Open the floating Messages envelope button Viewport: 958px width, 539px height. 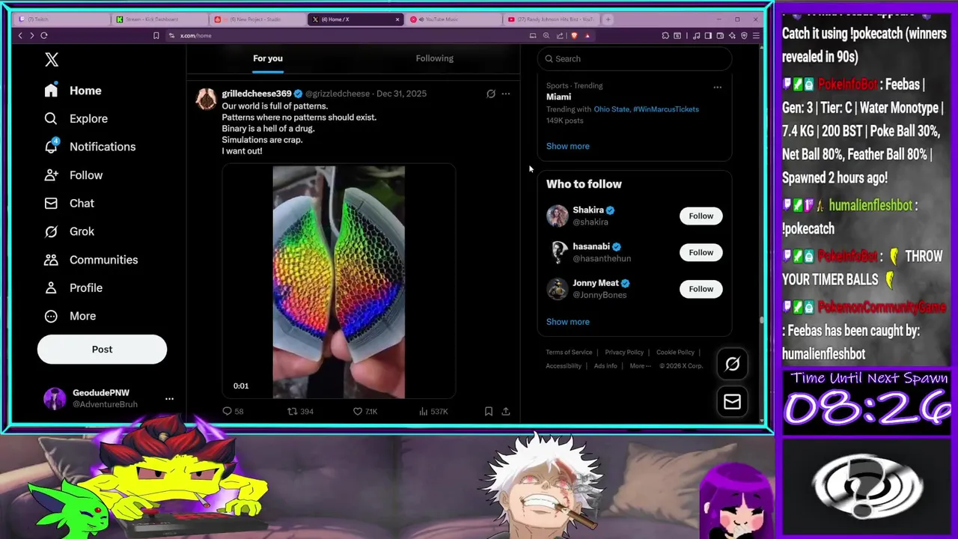pyautogui.click(x=732, y=402)
